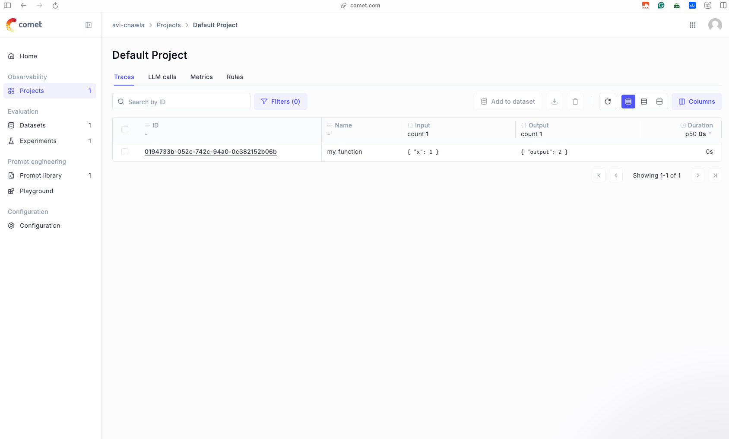Collapse the left sidebar panel
Viewport: 729px width, 439px height.
click(89, 25)
